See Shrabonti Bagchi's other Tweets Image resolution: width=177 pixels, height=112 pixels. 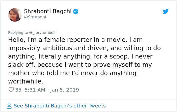(60, 106)
